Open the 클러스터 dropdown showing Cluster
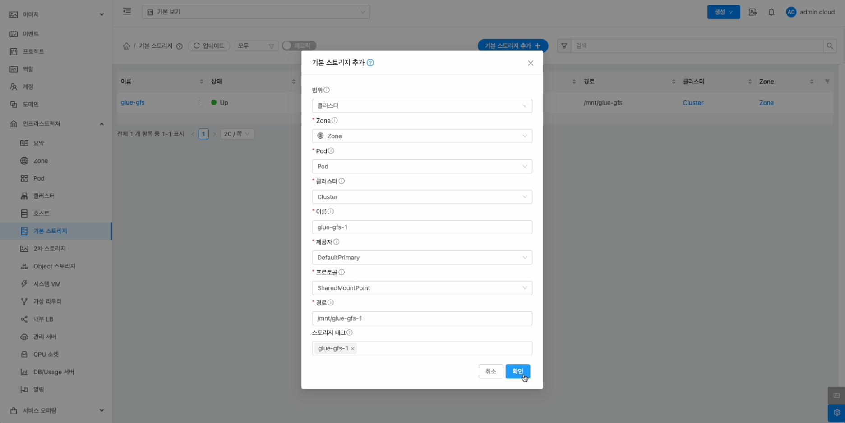The image size is (845, 423). coord(422,197)
